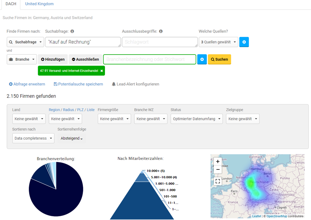Click the Branchenbezeichnung oder Stichwort field
Screen dimensions: 311x220
point(150,59)
